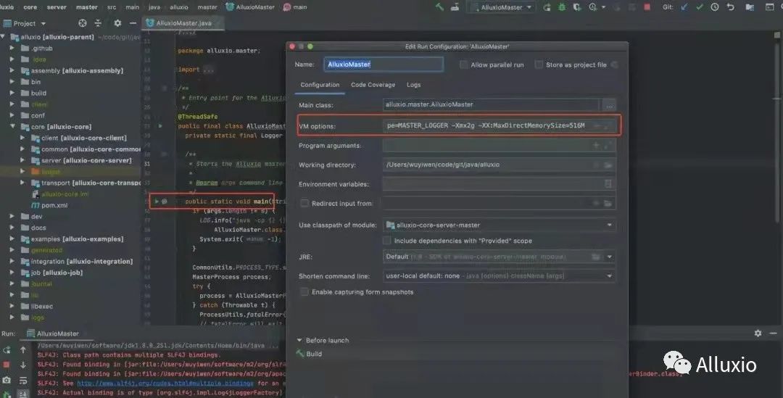Collapse the Before launch section
783x398 pixels.
(299, 340)
